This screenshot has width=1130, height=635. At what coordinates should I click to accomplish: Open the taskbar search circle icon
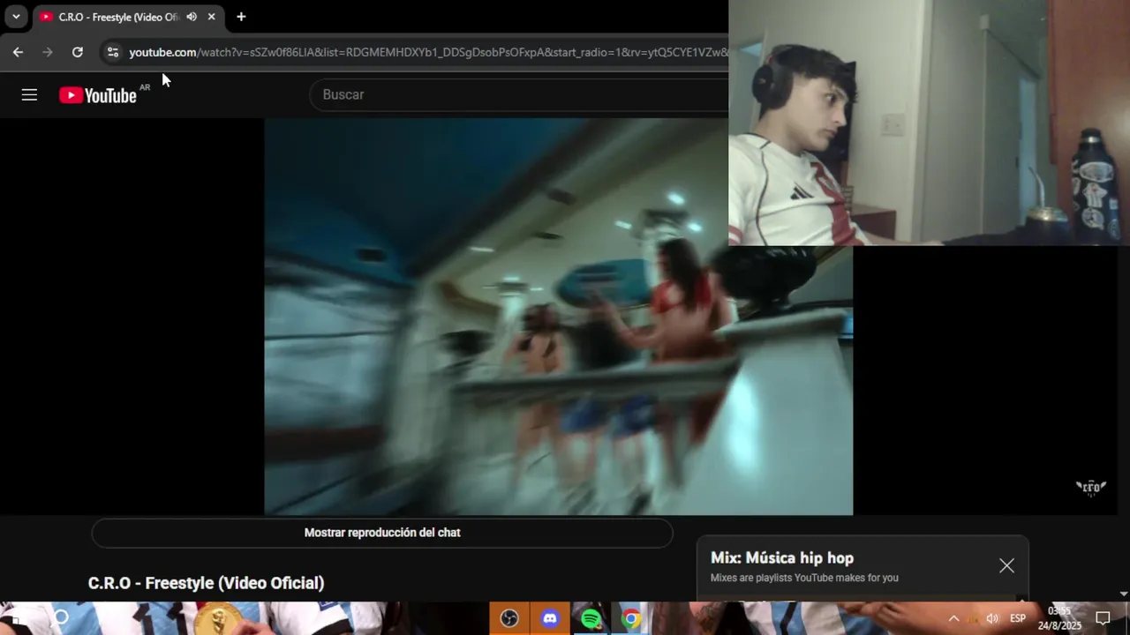coord(60,617)
